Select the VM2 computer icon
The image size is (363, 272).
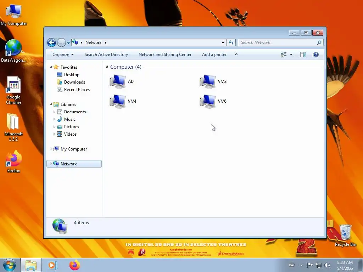[207, 81]
